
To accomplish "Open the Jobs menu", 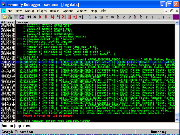I will 103,11.
